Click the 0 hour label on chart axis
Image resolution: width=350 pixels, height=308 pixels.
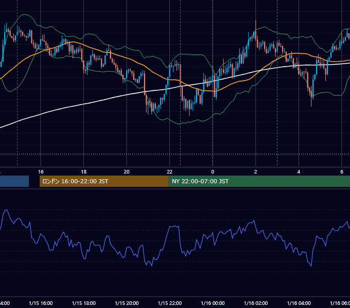(213, 172)
